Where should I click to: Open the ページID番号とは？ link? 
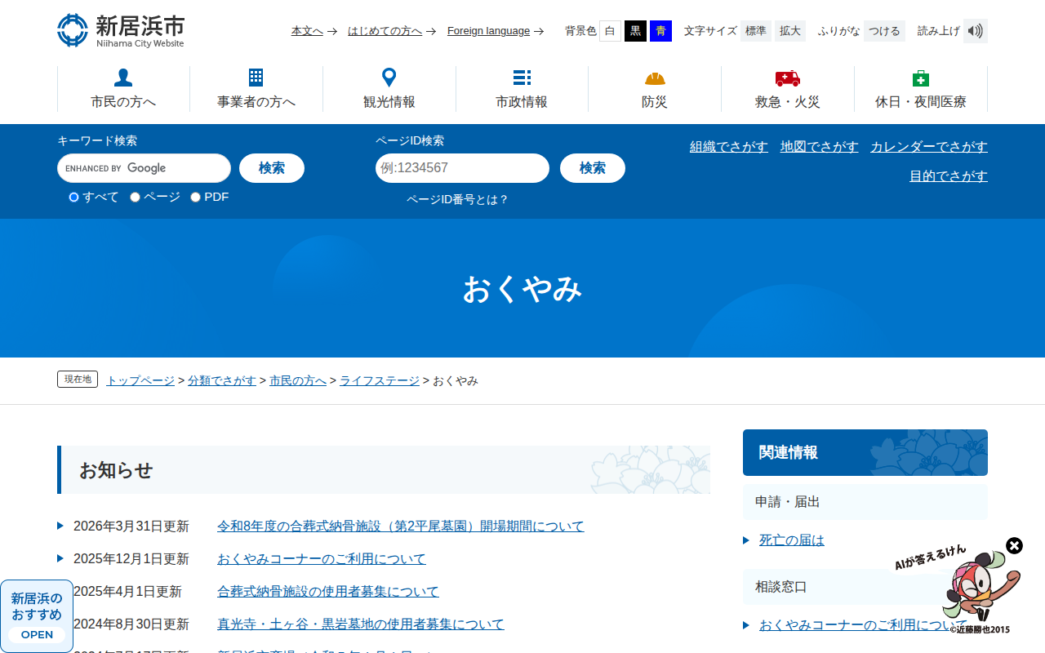(458, 199)
